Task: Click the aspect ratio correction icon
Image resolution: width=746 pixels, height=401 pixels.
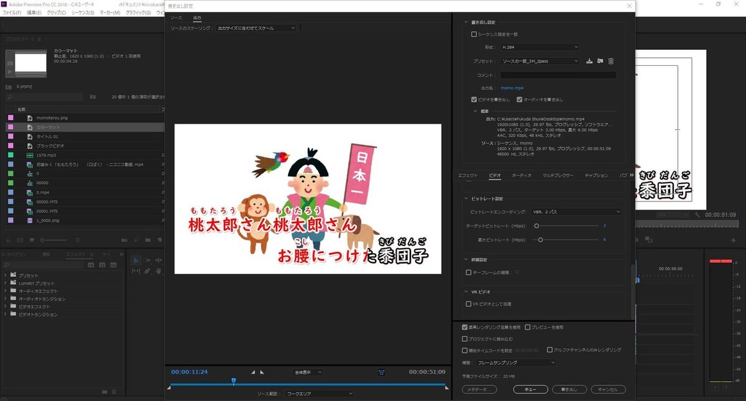Action: coord(381,372)
